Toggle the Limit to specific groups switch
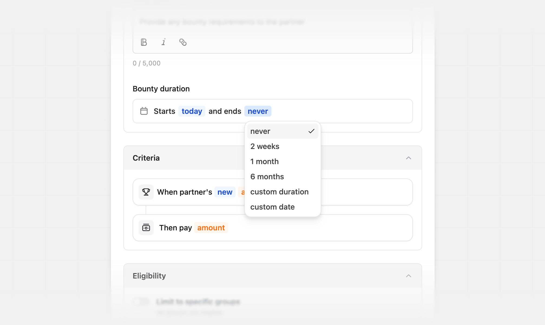 [x=141, y=301]
